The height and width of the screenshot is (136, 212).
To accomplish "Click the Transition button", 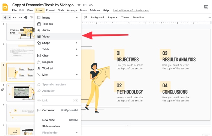I will click(x=138, y=18).
